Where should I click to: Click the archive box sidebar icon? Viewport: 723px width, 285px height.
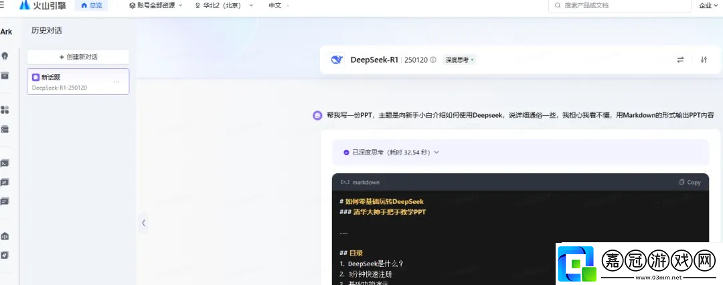[5, 75]
